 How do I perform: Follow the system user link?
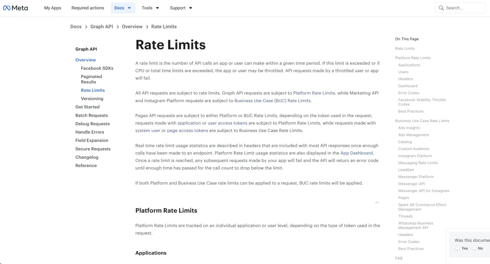click(x=148, y=130)
